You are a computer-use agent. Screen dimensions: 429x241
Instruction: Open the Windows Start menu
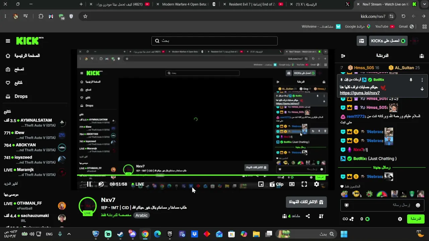pyautogui.click(x=344, y=234)
